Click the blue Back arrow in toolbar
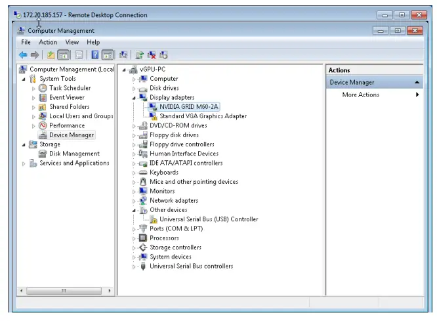 pos(23,55)
